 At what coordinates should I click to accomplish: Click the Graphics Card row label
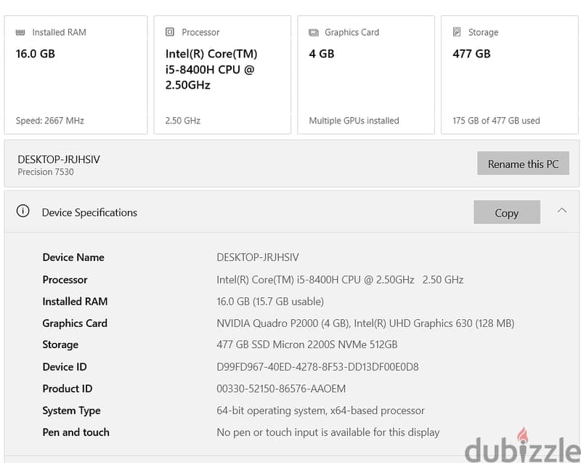75,323
